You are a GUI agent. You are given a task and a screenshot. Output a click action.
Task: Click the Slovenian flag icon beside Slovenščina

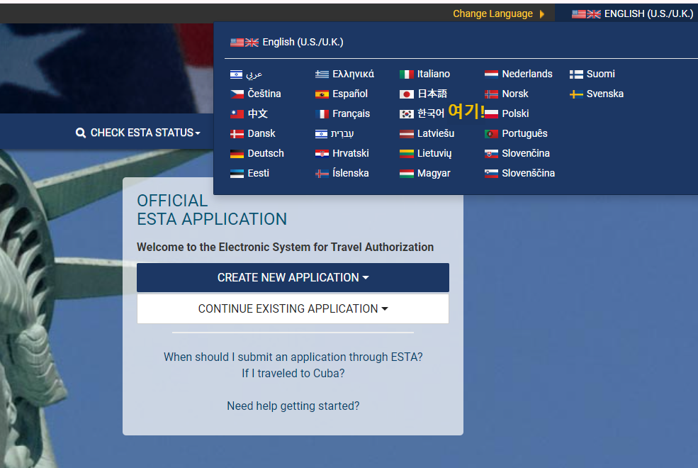tap(491, 173)
